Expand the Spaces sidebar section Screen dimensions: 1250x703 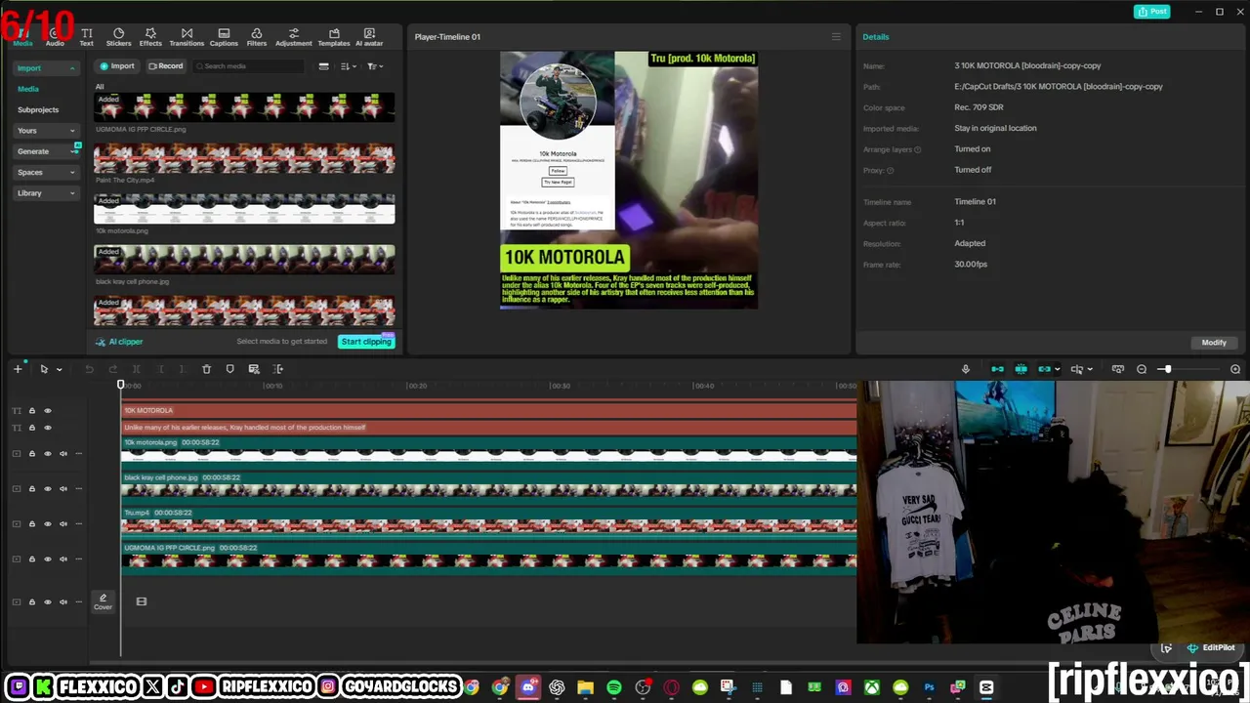point(46,172)
